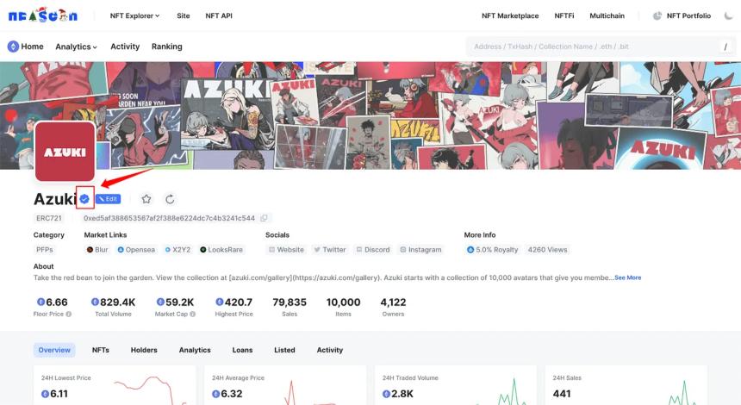741x405 pixels.
Task: Click the ERC721 tag
Action: pyautogui.click(x=49, y=218)
